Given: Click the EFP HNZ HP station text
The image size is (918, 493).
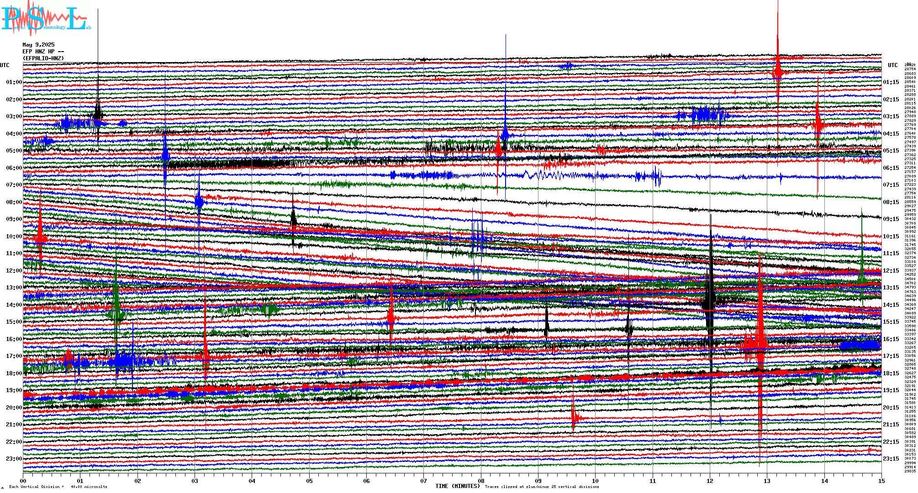Looking at the screenshot, I should [43, 52].
